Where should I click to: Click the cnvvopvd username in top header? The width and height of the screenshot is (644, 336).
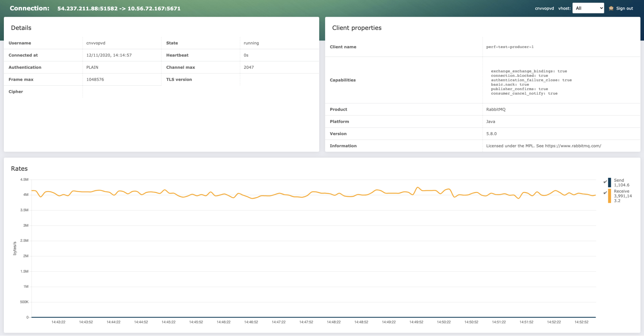pos(544,8)
